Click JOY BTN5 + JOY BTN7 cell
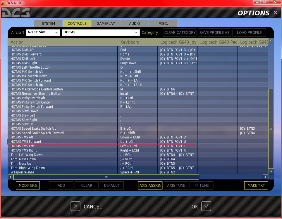The image size is (282, 219). (177, 168)
